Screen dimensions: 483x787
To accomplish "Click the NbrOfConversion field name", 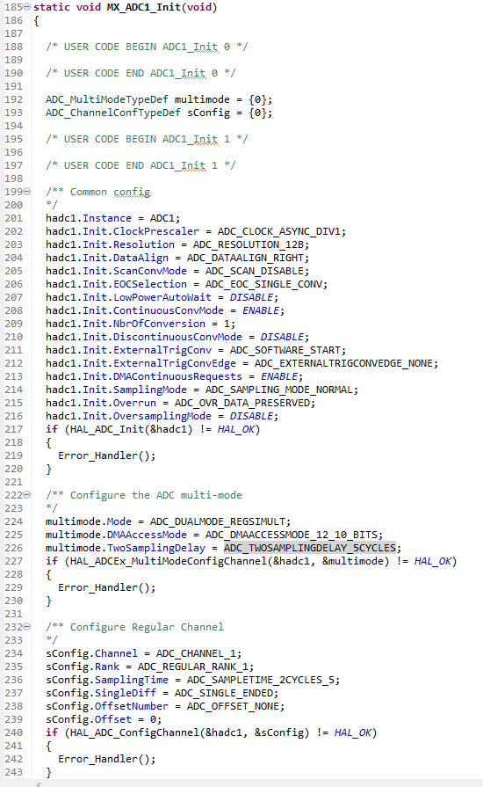I will coord(159,324).
